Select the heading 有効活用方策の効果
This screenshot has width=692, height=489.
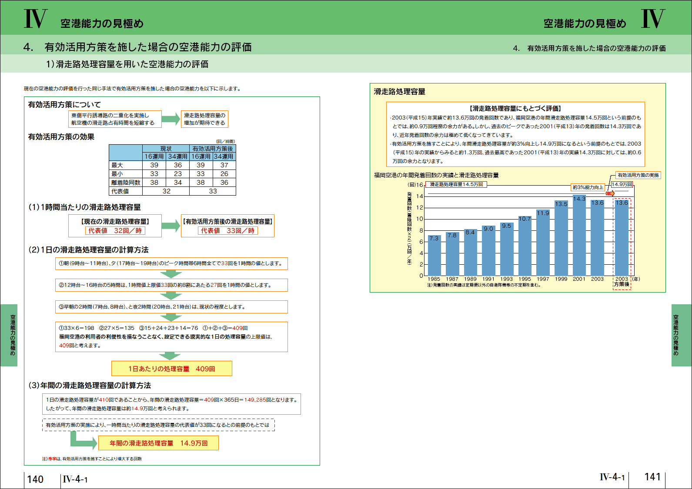(x=61, y=137)
